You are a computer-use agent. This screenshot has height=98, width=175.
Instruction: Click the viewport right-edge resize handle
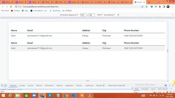168,51
